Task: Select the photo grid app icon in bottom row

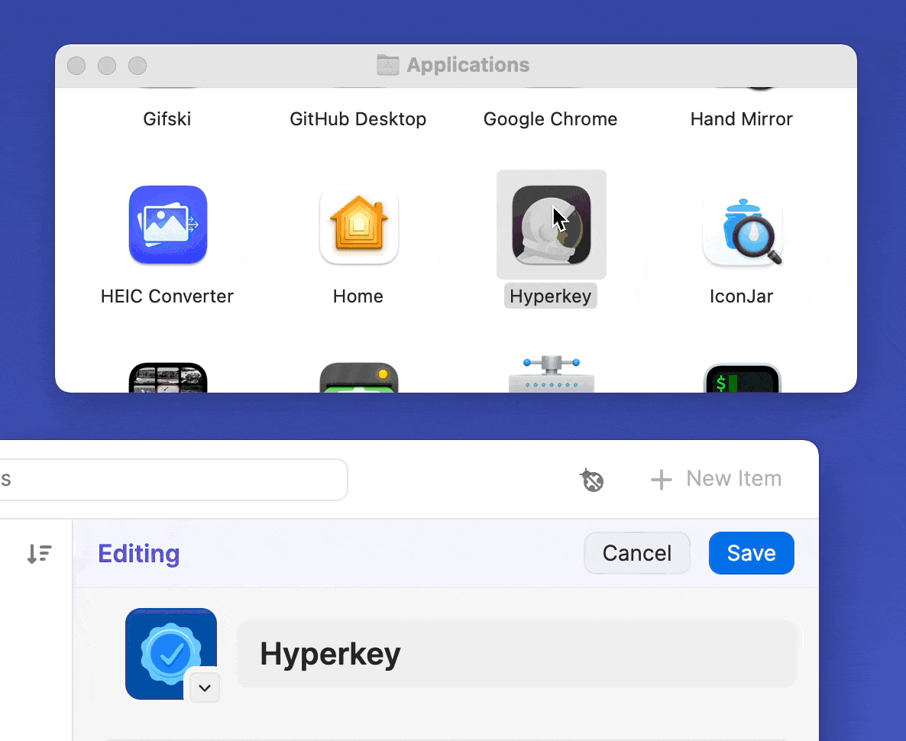Action: point(167,378)
